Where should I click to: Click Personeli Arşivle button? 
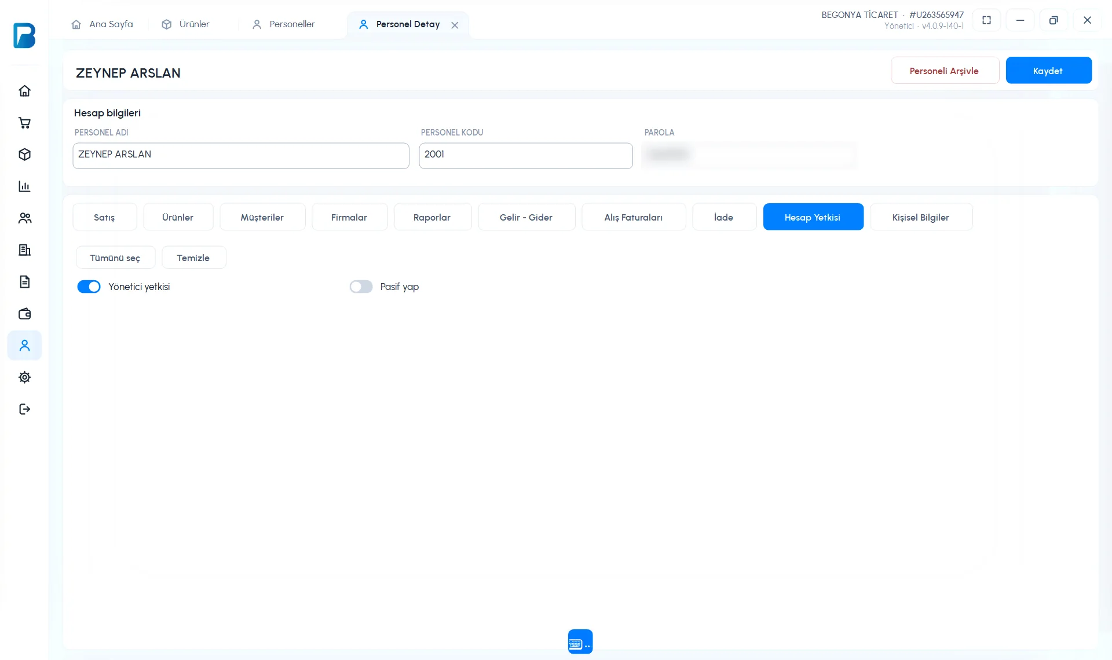tap(945, 71)
